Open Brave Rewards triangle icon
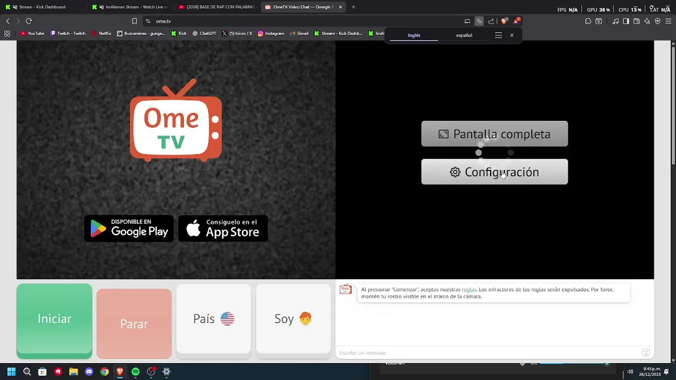Screen dimensions: 676x380 click(517, 21)
